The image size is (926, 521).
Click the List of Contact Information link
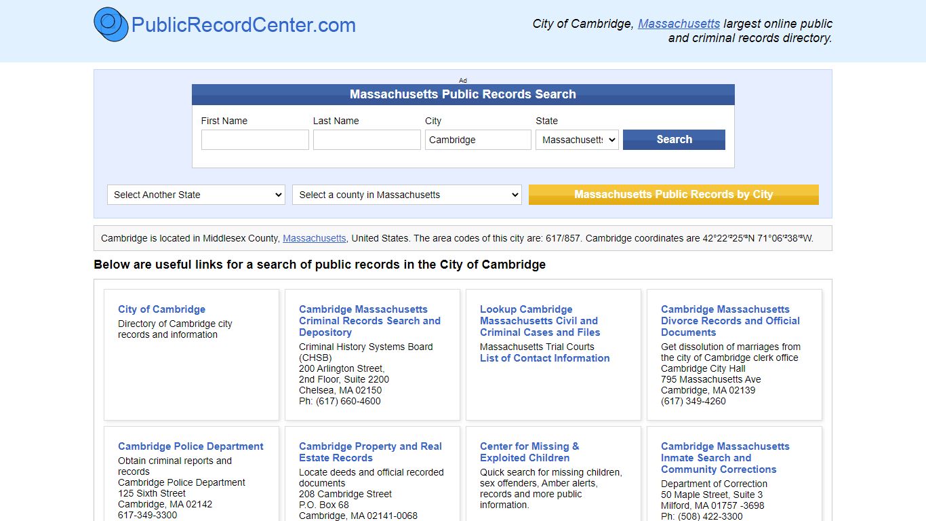[545, 358]
